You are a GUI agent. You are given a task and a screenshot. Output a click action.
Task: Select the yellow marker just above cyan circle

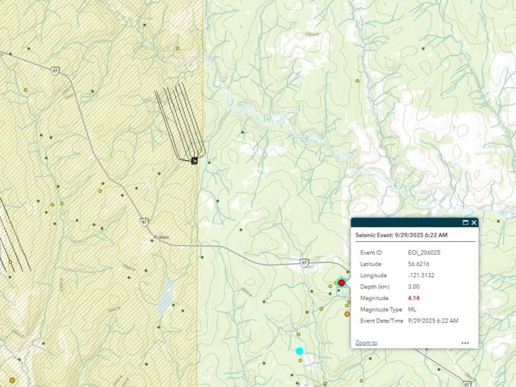tap(299, 334)
